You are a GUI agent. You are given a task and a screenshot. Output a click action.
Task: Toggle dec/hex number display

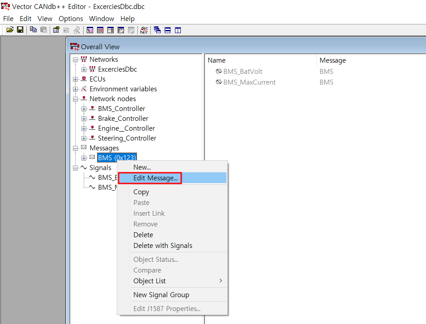tap(144, 30)
